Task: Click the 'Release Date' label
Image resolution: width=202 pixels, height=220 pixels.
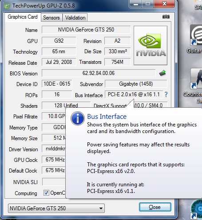Action: (x=23, y=63)
